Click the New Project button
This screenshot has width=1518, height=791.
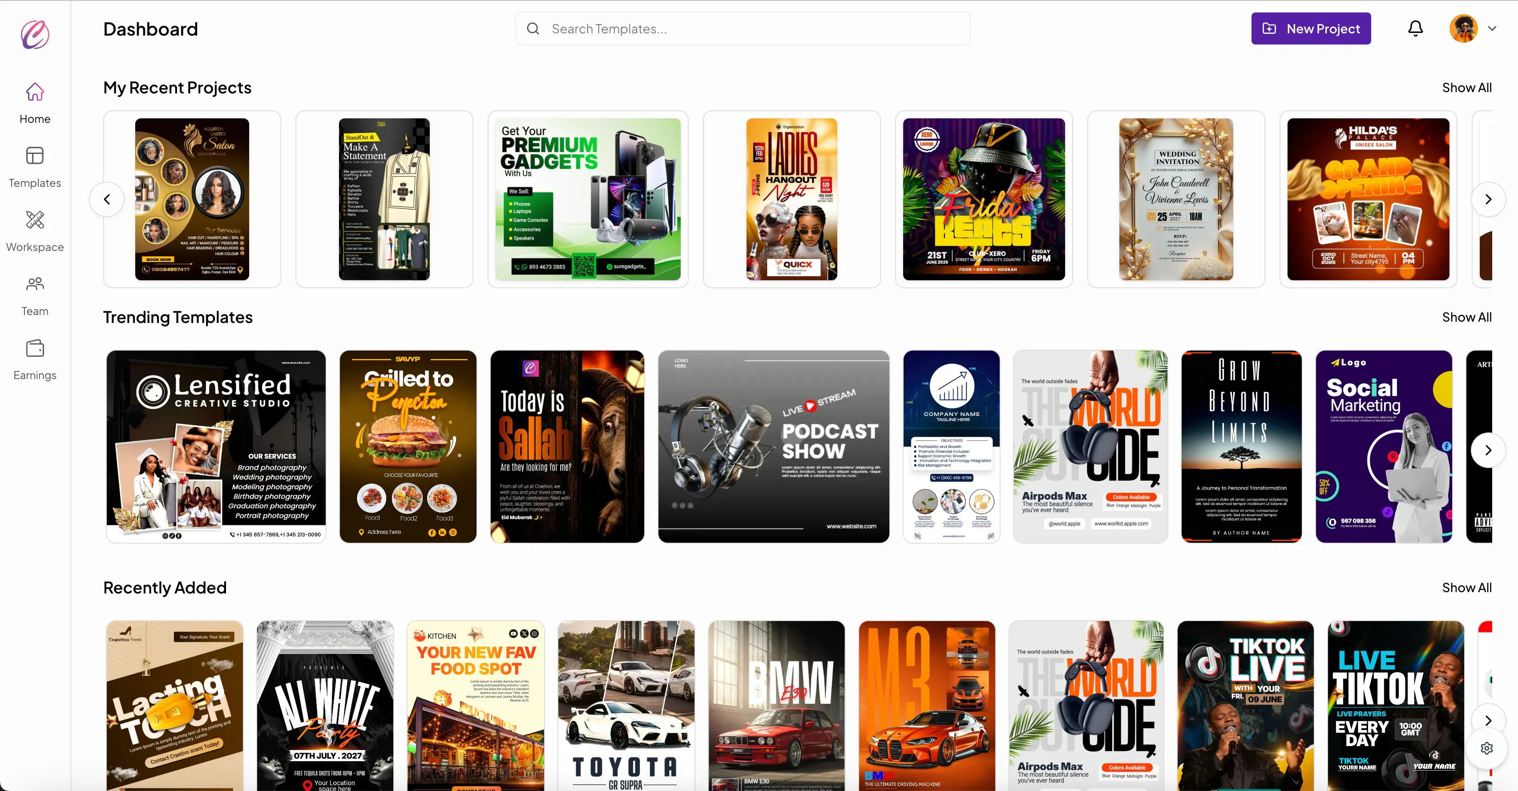(1311, 28)
